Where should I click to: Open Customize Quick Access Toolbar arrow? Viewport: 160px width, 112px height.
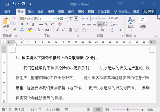30,4
